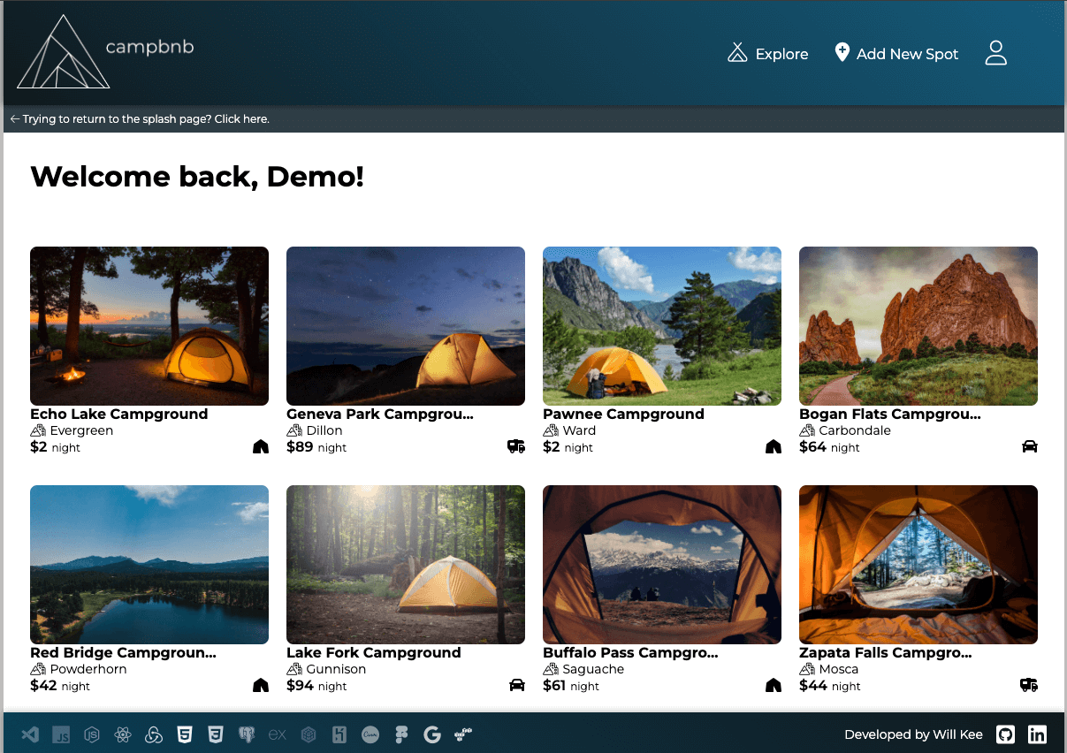The width and height of the screenshot is (1067, 753).
Task: Click the campbnb triangle tent logo
Action: 64,52
